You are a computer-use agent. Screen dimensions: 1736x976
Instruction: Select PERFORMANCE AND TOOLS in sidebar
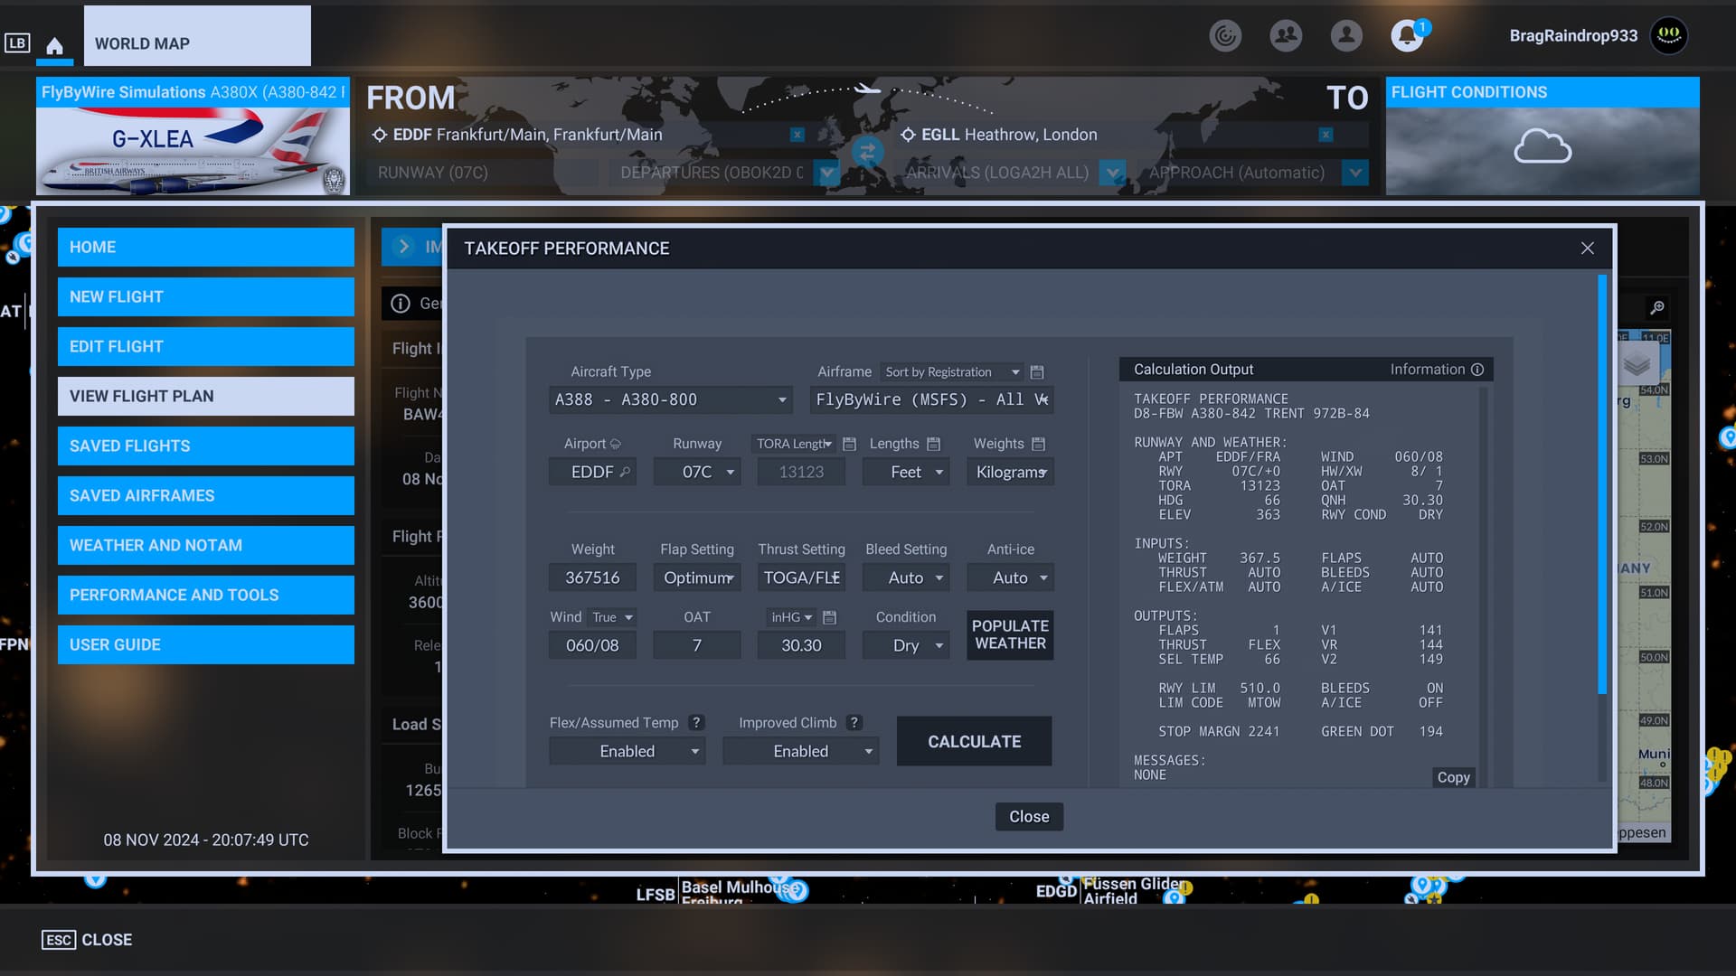[206, 595]
